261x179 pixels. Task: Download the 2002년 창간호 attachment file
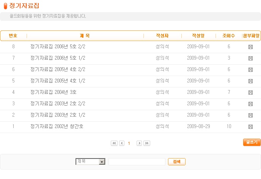point(250,127)
